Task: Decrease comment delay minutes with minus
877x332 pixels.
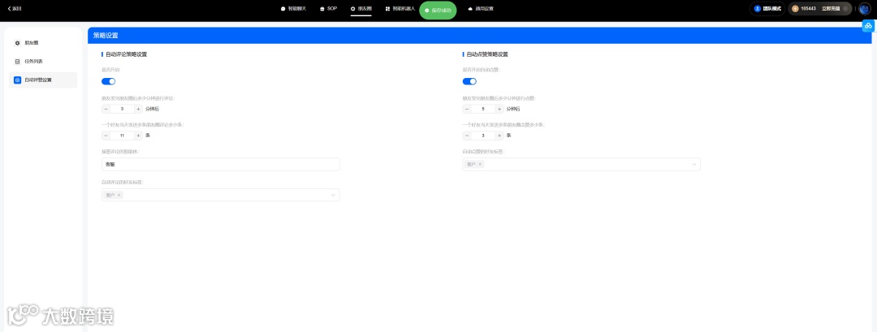Action: point(106,109)
